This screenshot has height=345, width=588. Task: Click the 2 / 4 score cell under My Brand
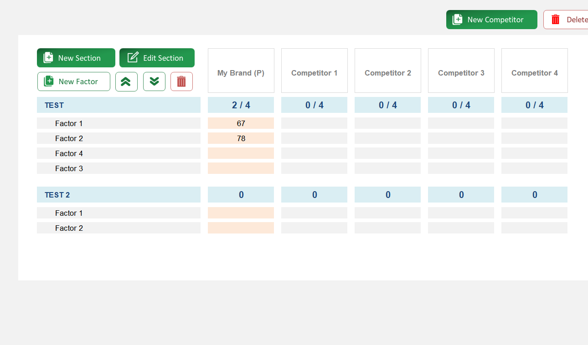coord(241,105)
